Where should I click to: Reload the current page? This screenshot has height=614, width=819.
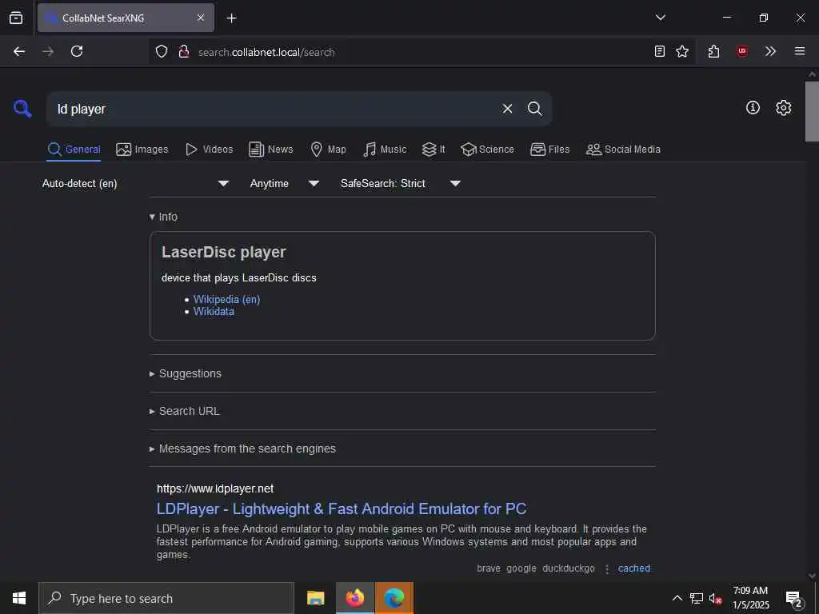(77, 51)
